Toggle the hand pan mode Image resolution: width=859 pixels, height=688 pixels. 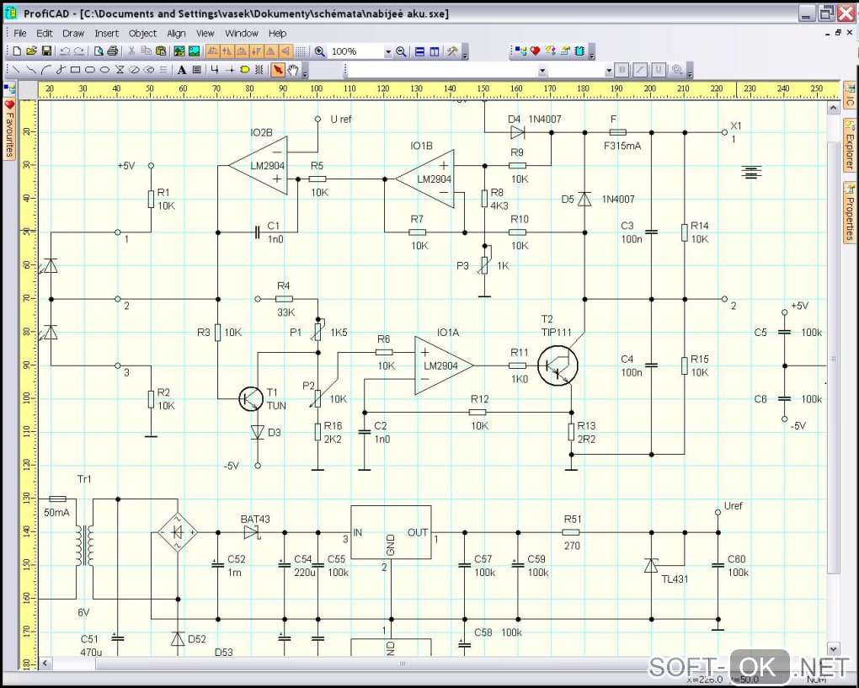[293, 70]
